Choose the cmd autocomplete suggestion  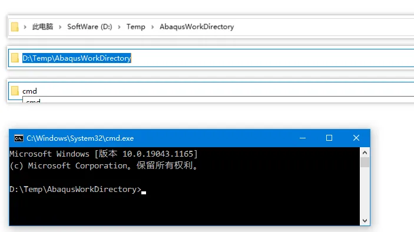(218, 100)
